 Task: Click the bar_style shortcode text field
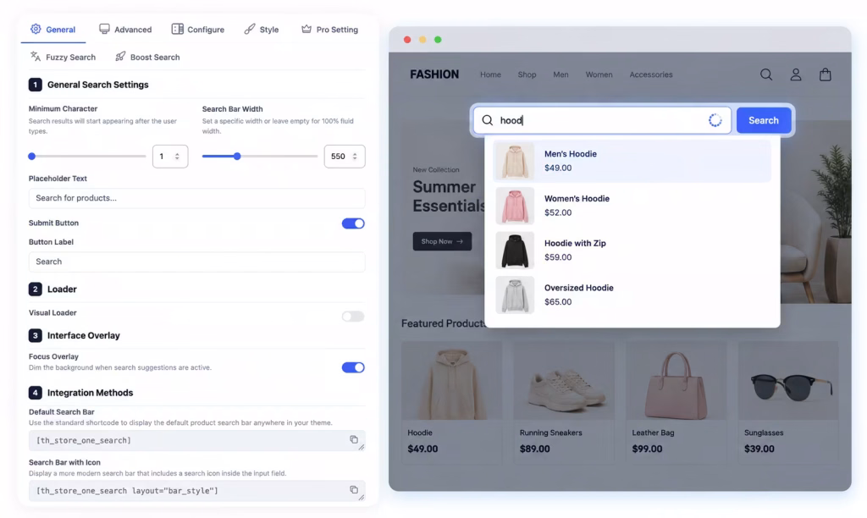click(x=196, y=491)
